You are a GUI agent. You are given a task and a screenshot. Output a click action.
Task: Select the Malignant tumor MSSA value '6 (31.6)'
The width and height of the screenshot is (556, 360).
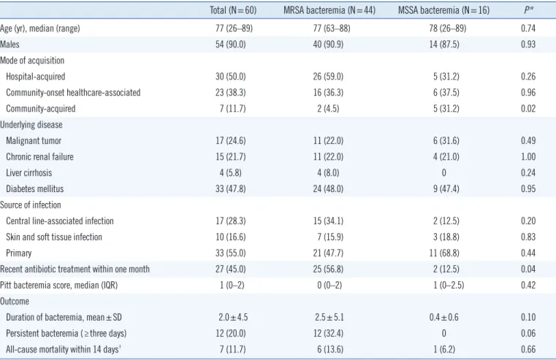pos(446,141)
